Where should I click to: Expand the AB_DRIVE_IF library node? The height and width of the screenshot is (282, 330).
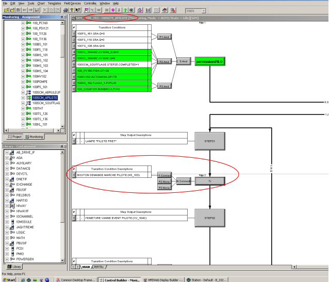pos(7,153)
